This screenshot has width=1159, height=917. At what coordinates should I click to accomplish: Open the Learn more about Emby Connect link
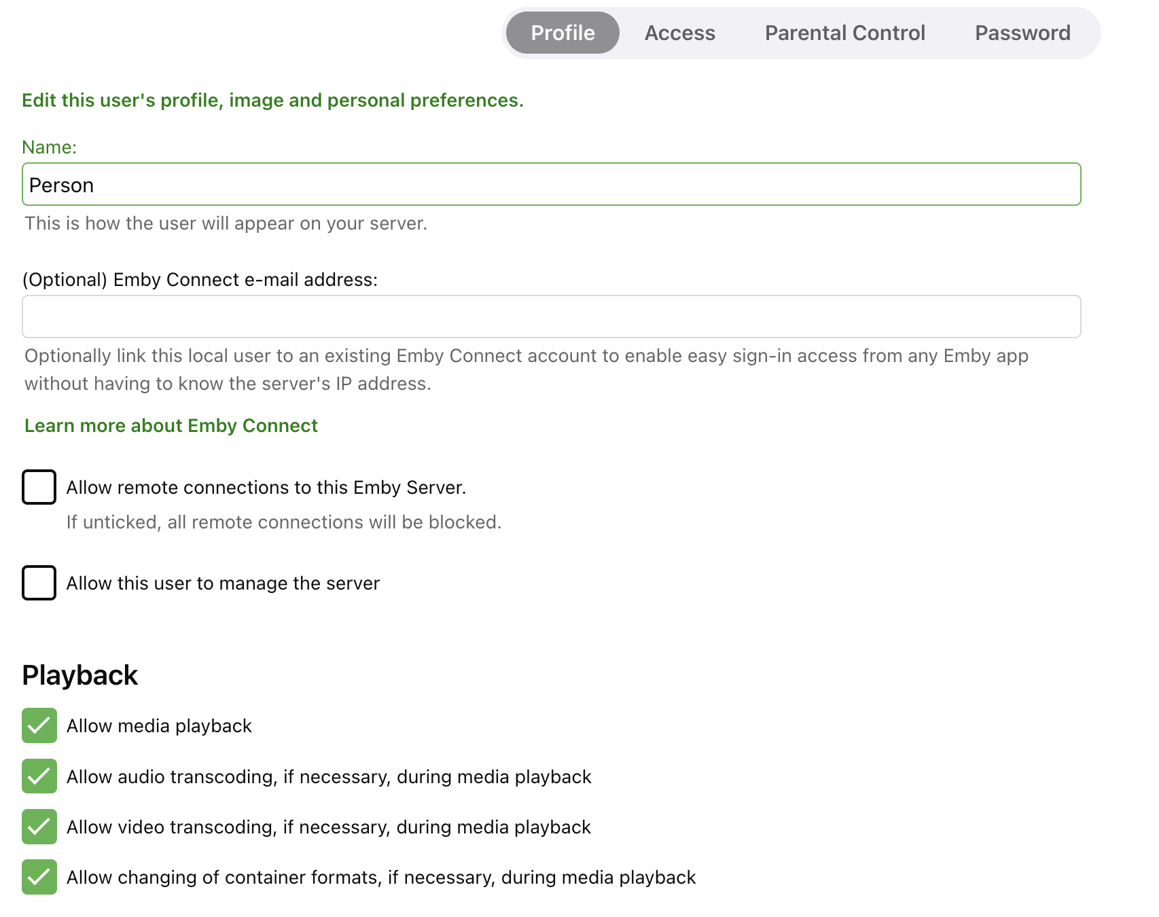point(171,426)
